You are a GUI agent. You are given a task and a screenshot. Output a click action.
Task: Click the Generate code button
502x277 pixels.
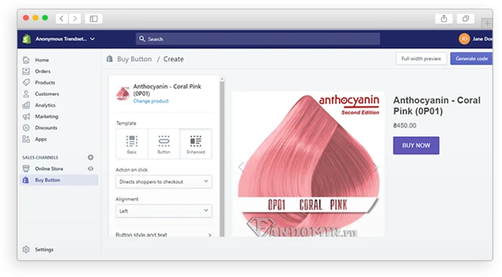[471, 58]
